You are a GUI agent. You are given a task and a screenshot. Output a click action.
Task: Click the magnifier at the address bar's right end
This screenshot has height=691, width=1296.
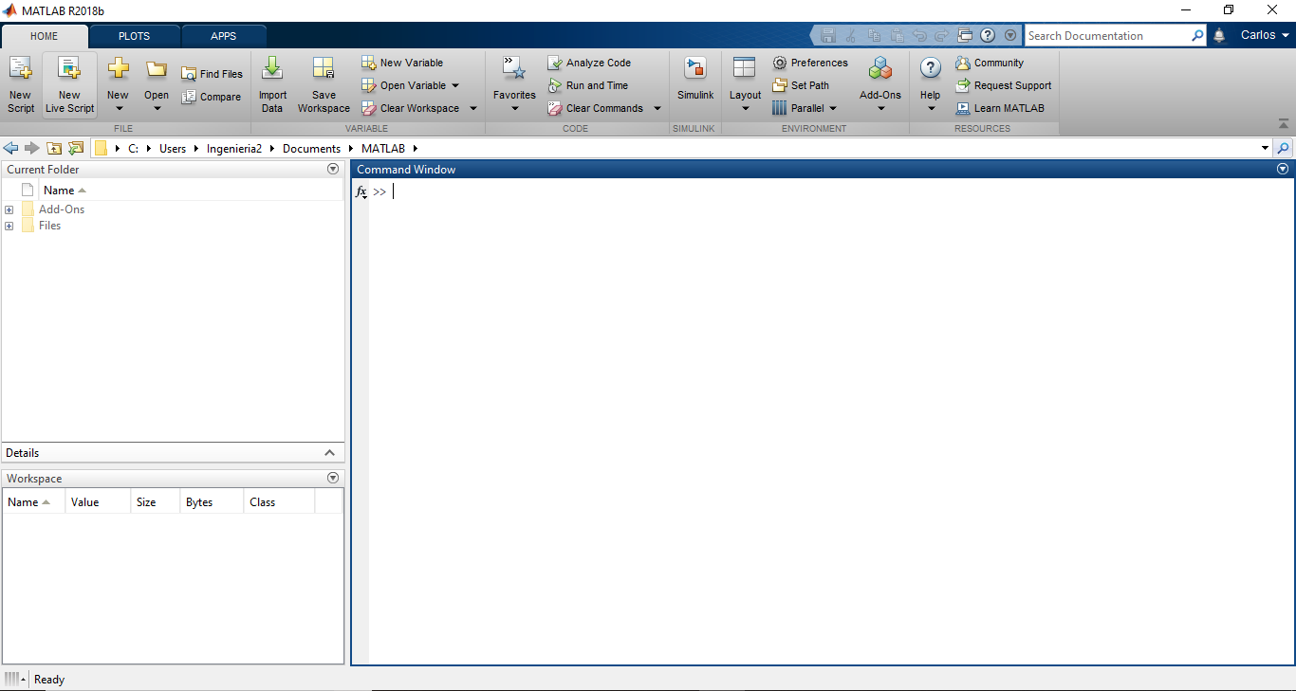1284,148
